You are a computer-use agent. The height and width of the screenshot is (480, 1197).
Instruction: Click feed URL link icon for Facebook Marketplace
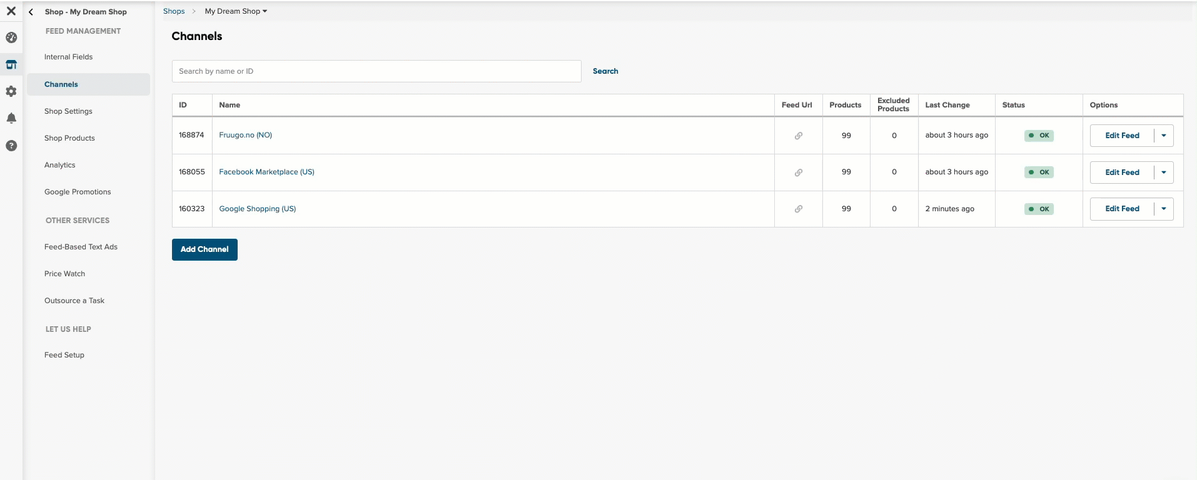click(x=799, y=172)
